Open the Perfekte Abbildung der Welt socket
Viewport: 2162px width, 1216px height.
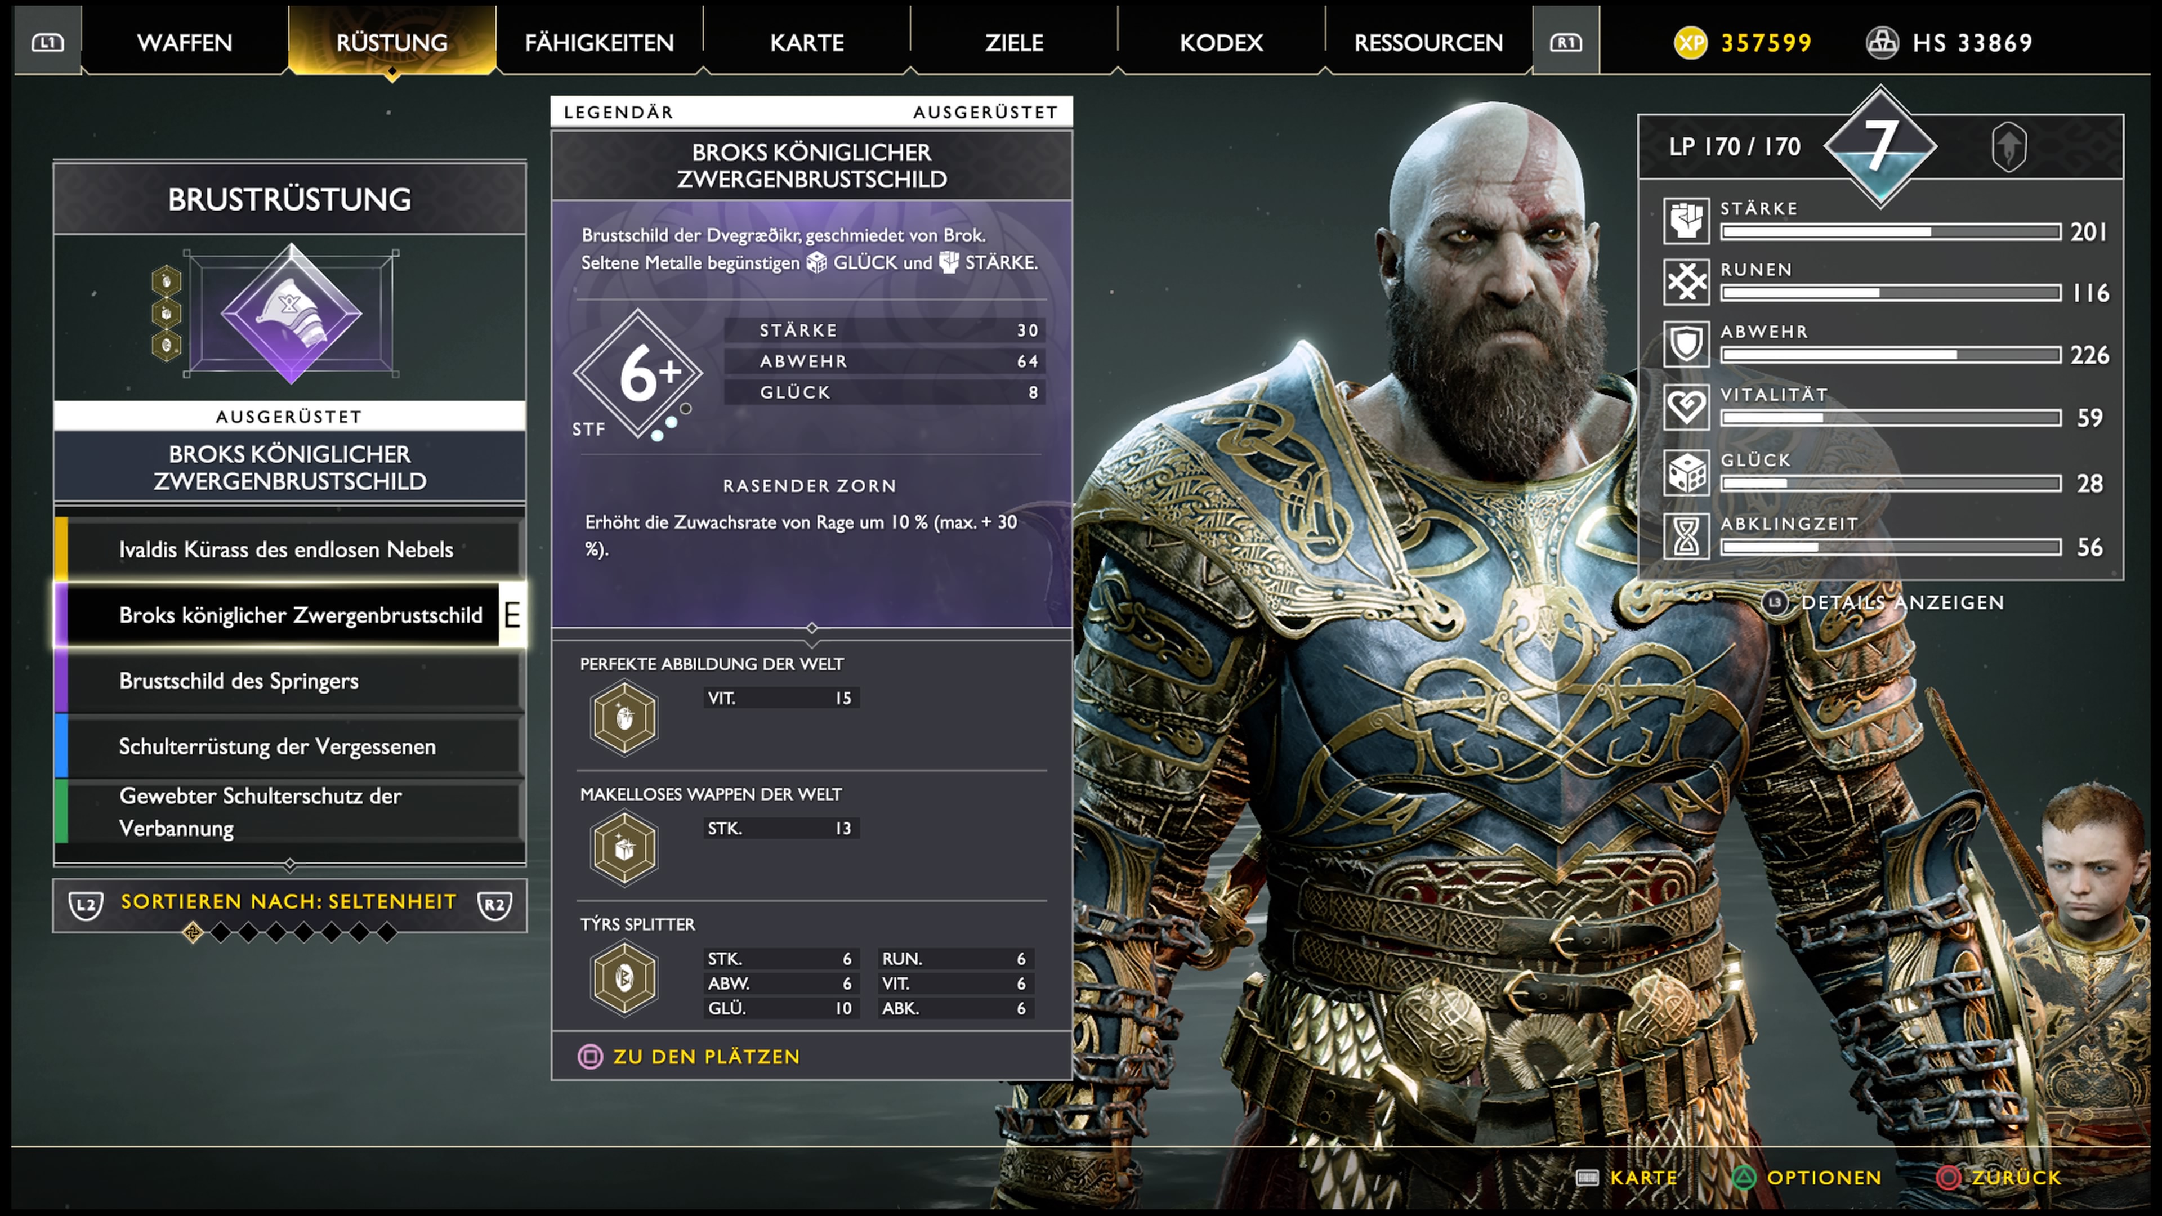624,718
